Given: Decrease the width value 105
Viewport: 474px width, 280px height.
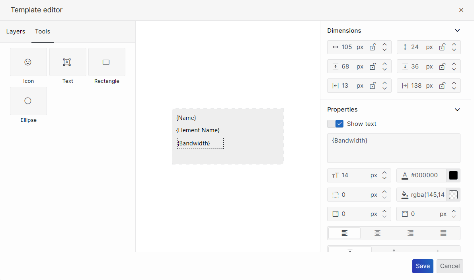Looking at the screenshot, I should click(384, 50).
